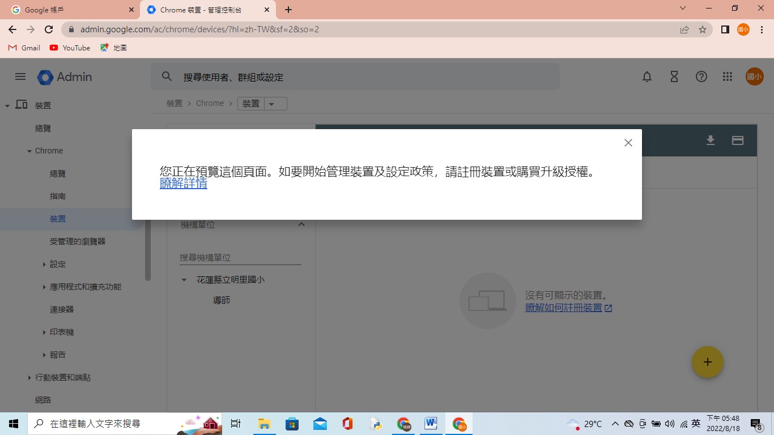Open the Google apps grid
The width and height of the screenshot is (774, 435).
[728, 77]
